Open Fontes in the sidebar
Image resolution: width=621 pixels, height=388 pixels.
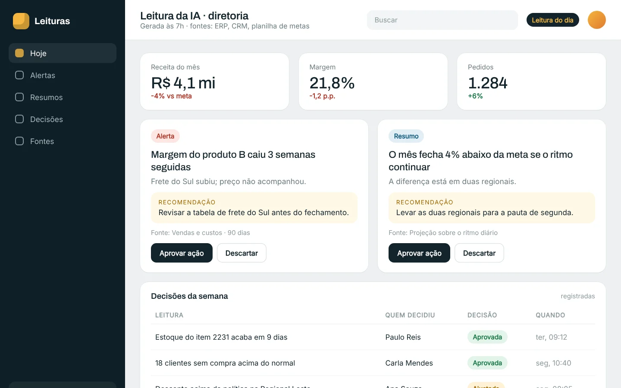coord(63,141)
